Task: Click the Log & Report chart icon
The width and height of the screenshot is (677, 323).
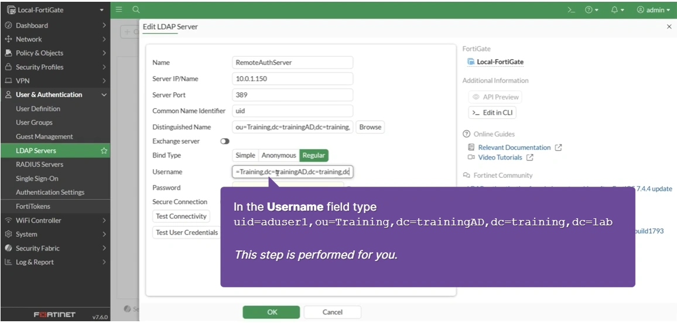Action: (x=8, y=262)
